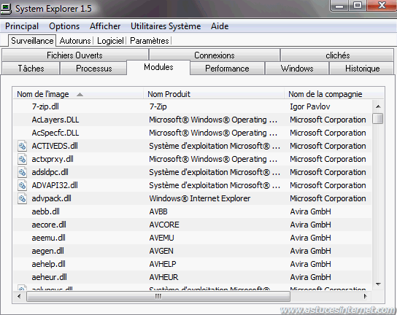Image resolution: width=397 pixels, height=315 pixels.
Task: Click the AVHEUR product name
Action: pos(163,278)
